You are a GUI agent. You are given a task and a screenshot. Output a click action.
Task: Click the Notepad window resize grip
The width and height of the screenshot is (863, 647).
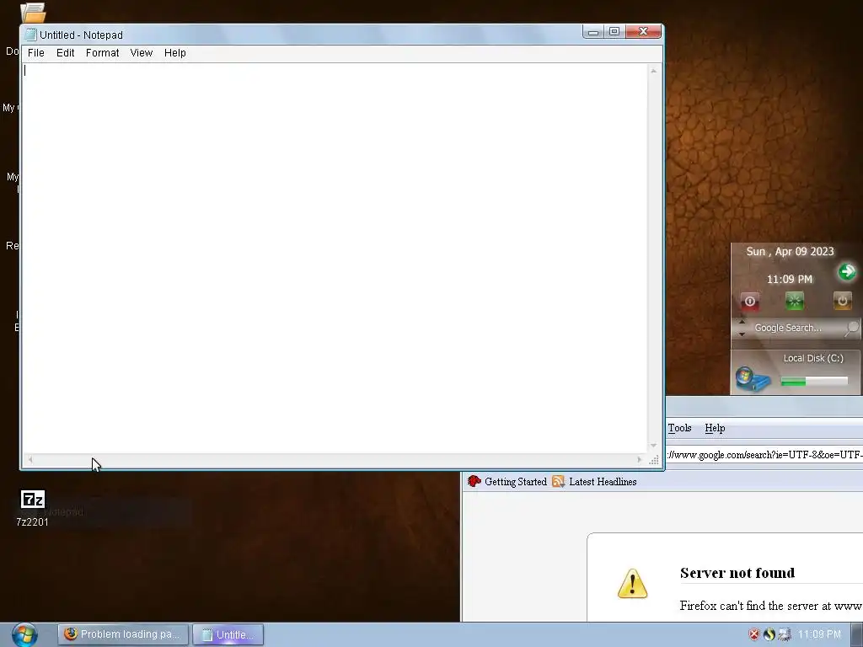pyautogui.click(x=654, y=460)
